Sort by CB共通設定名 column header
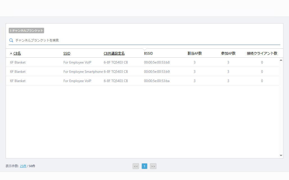This screenshot has height=180, width=289. (x=114, y=53)
